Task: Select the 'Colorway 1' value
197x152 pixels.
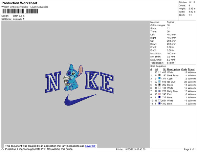Action: pyautogui.click(x=18, y=19)
